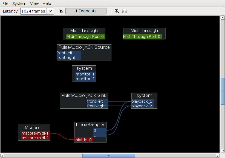Click the vertical scrollbar thumb
Image resolution: width=225 pixels, height=158 pixels.
point(223,91)
